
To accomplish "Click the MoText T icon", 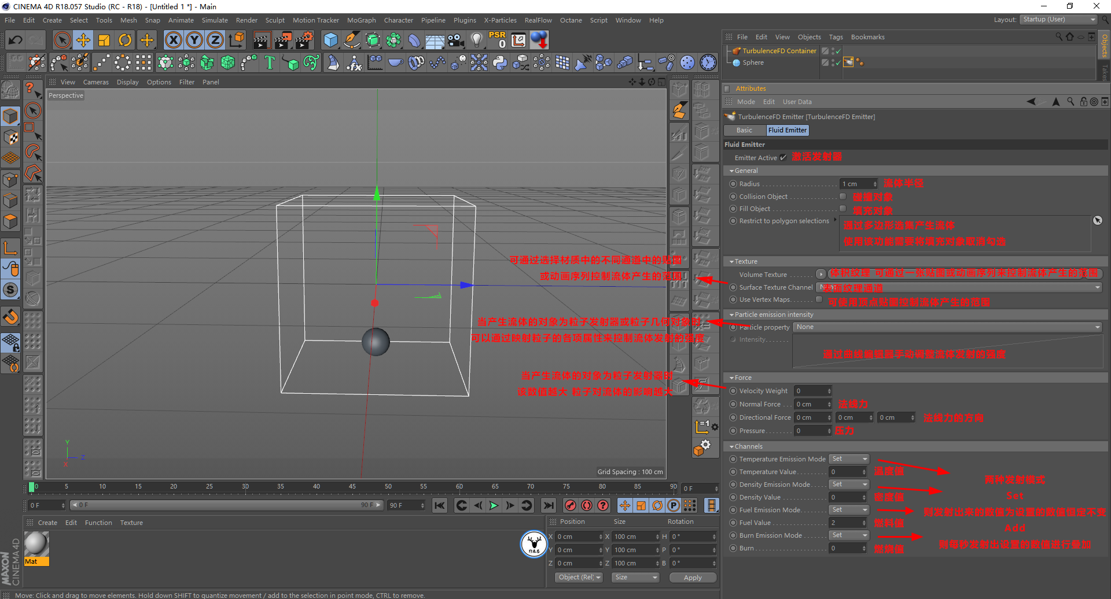I will click(x=269, y=62).
